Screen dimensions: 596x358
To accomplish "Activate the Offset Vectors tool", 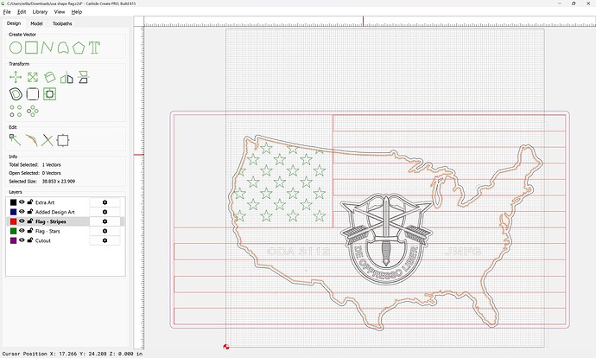I will 16,94.
